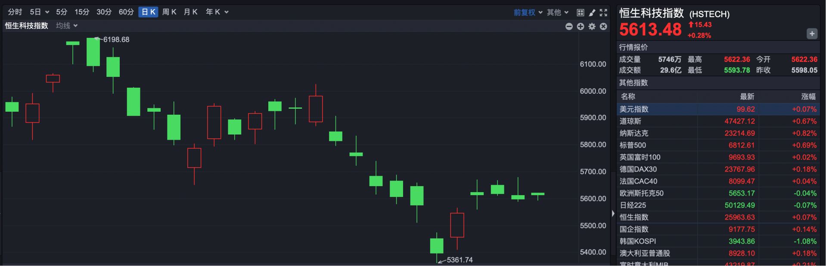826x266 pixels.
Task: Open the grid layout icon
Action: pos(581,12)
